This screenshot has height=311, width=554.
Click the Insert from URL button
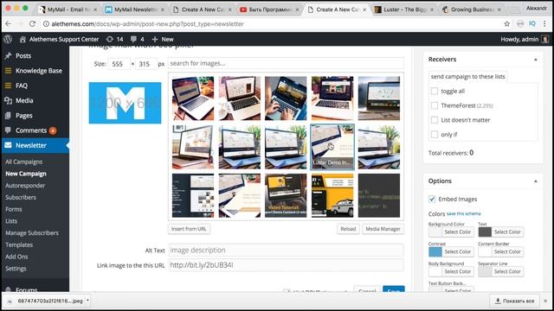[189, 229]
